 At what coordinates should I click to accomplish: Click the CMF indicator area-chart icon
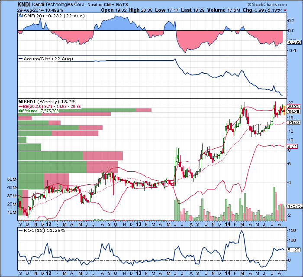point(20,16)
